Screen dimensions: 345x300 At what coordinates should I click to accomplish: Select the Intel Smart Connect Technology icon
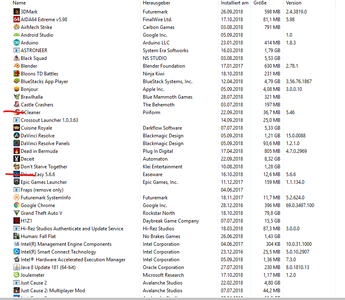[x=17, y=251]
